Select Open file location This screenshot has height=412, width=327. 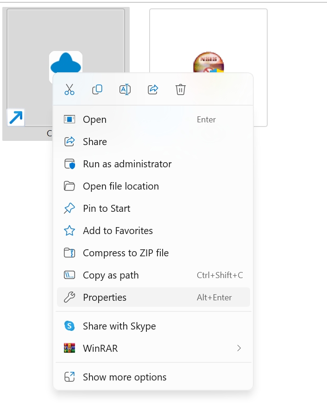tap(120, 186)
